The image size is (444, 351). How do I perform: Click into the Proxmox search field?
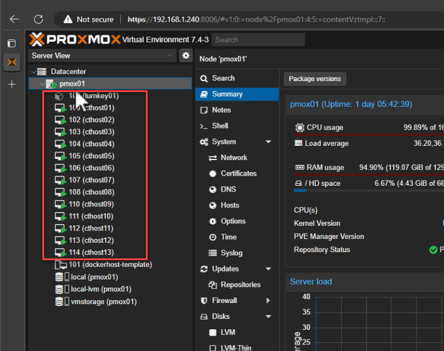pyautogui.click(x=257, y=39)
